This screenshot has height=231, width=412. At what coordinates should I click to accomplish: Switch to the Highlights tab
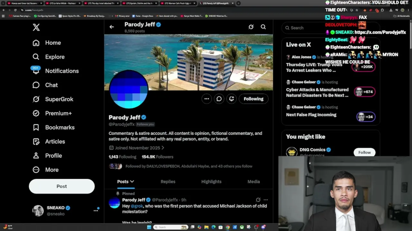click(211, 182)
